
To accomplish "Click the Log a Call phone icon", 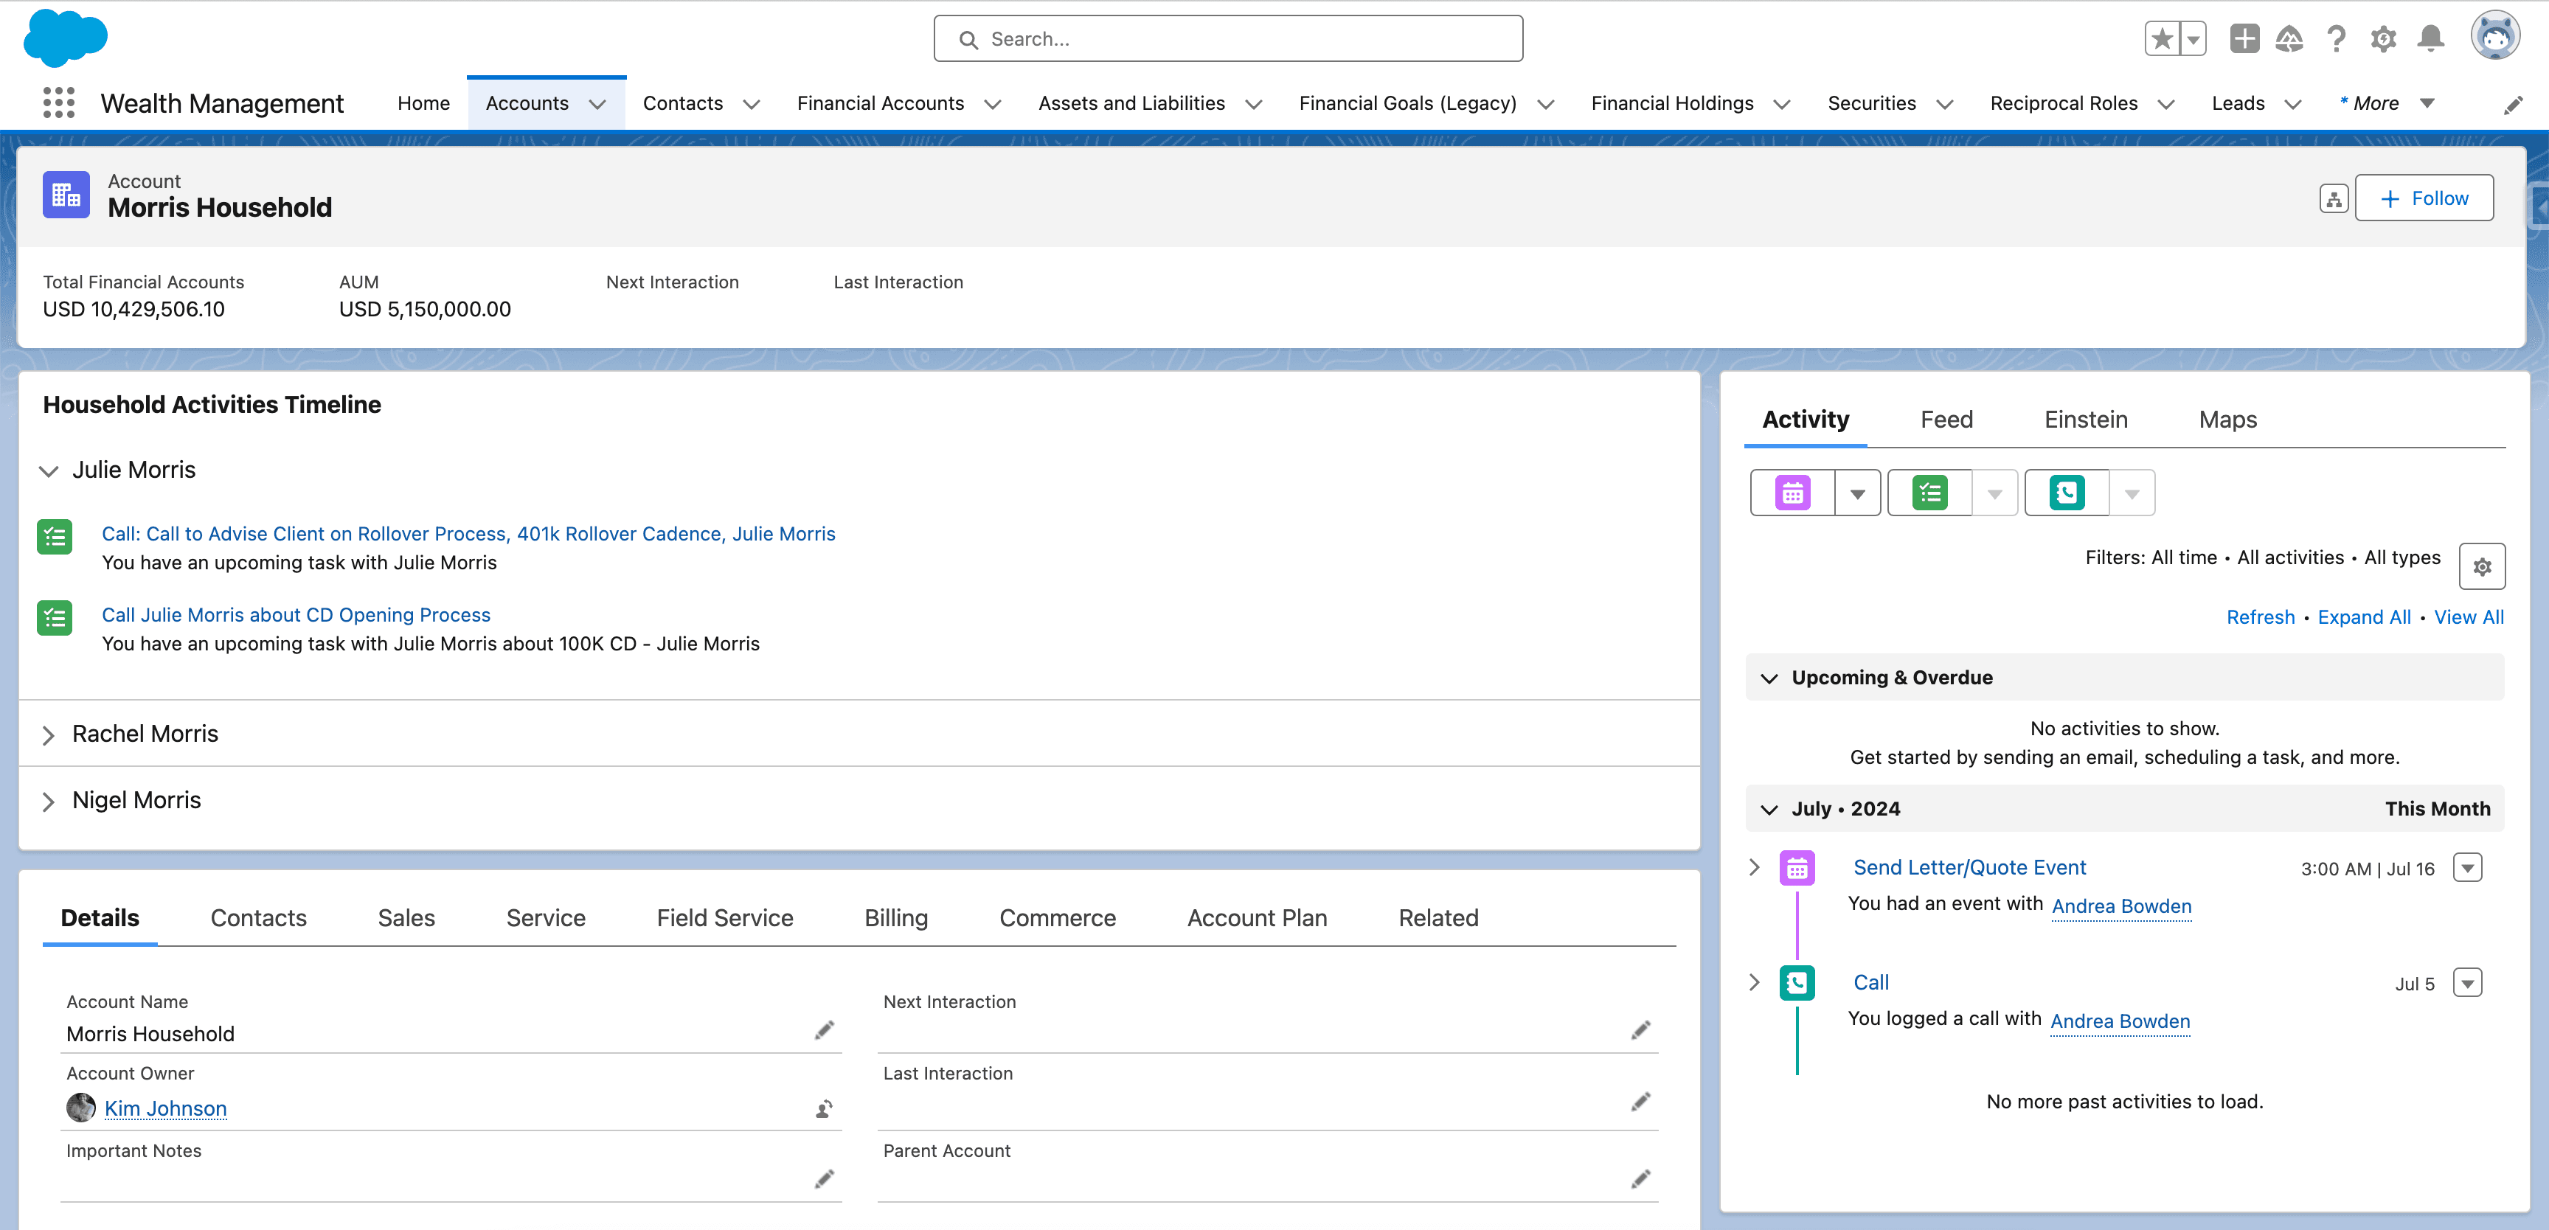I will pos(2068,493).
